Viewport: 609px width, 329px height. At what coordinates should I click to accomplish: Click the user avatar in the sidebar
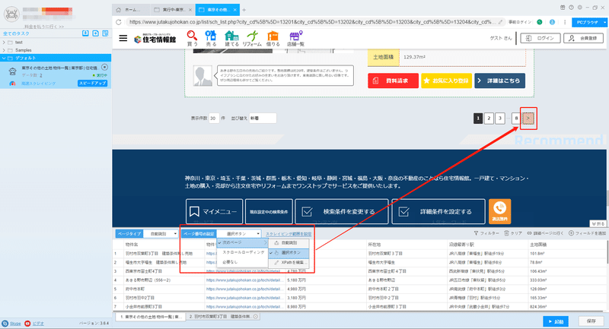coord(11,14)
